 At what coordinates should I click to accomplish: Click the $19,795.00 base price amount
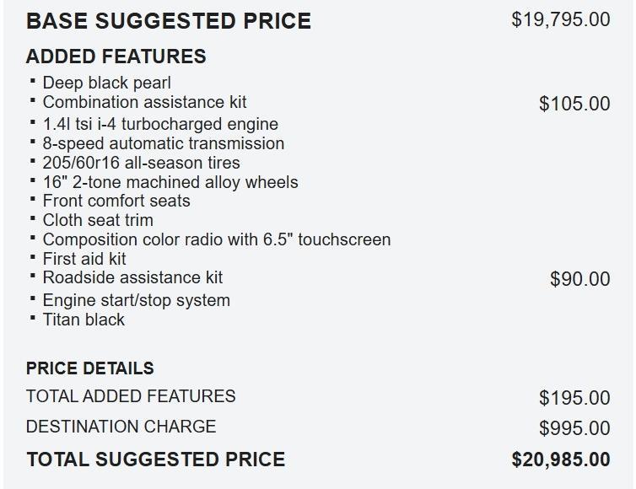point(560,19)
